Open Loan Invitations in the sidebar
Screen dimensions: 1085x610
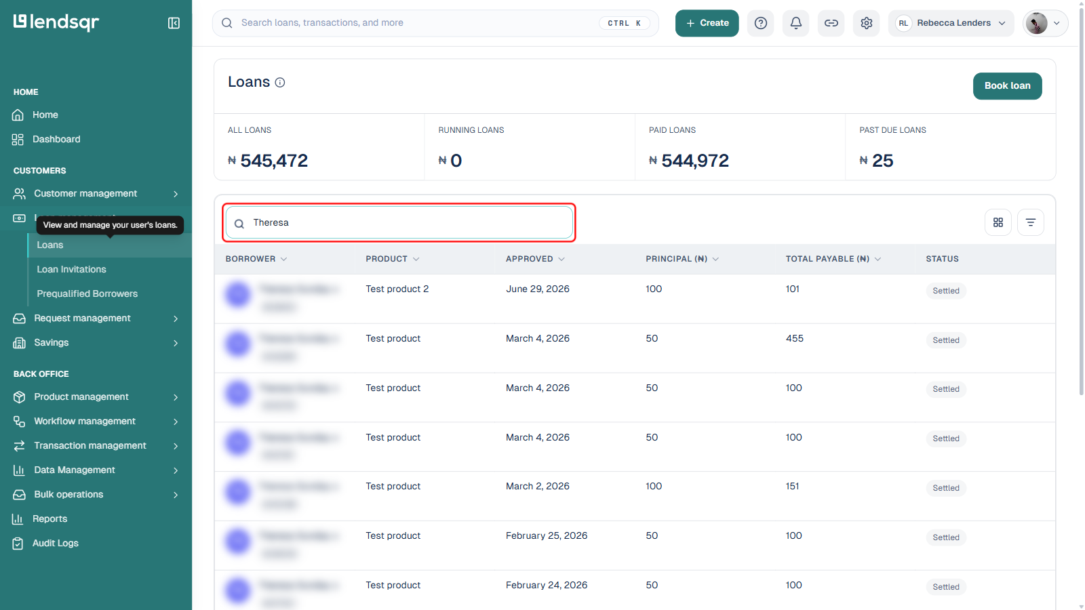click(72, 270)
